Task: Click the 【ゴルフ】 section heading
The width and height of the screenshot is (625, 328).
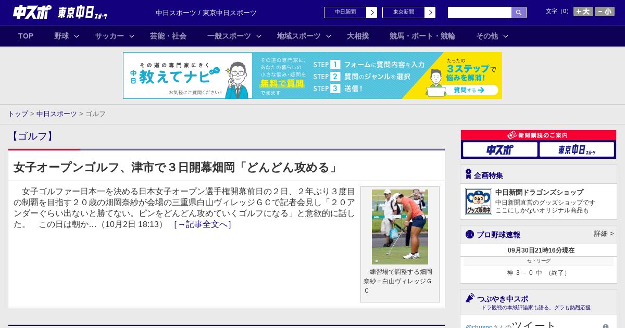Action: tap(32, 136)
